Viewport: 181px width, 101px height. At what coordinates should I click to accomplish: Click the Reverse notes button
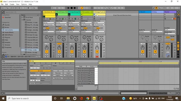(58, 73)
